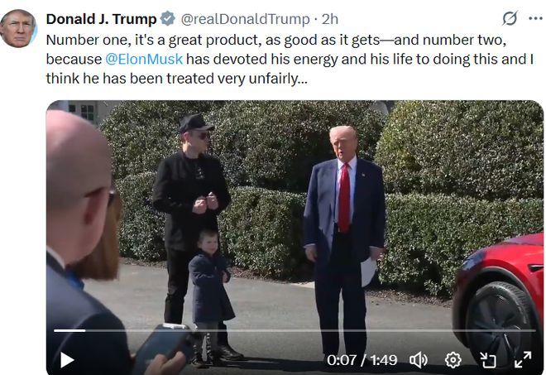Open the @realDonaldTrump handle link

(x=245, y=19)
